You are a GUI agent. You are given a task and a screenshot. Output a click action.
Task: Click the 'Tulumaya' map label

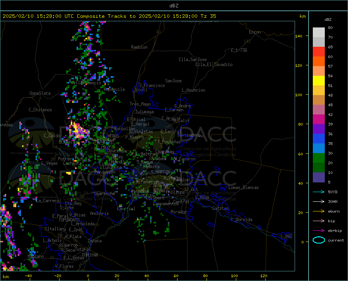(x=145, y=112)
